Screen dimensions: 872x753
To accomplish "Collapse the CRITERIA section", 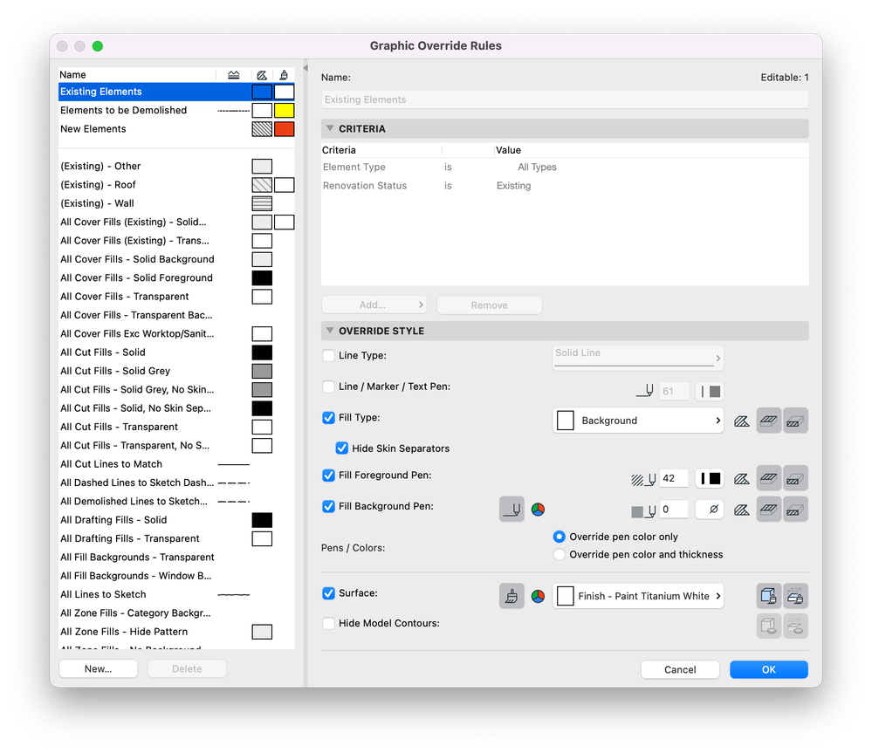I will point(330,128).
